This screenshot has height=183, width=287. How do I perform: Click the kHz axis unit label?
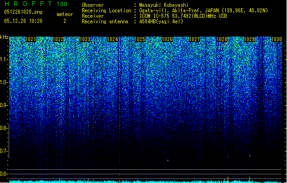(x=4, y=37)
